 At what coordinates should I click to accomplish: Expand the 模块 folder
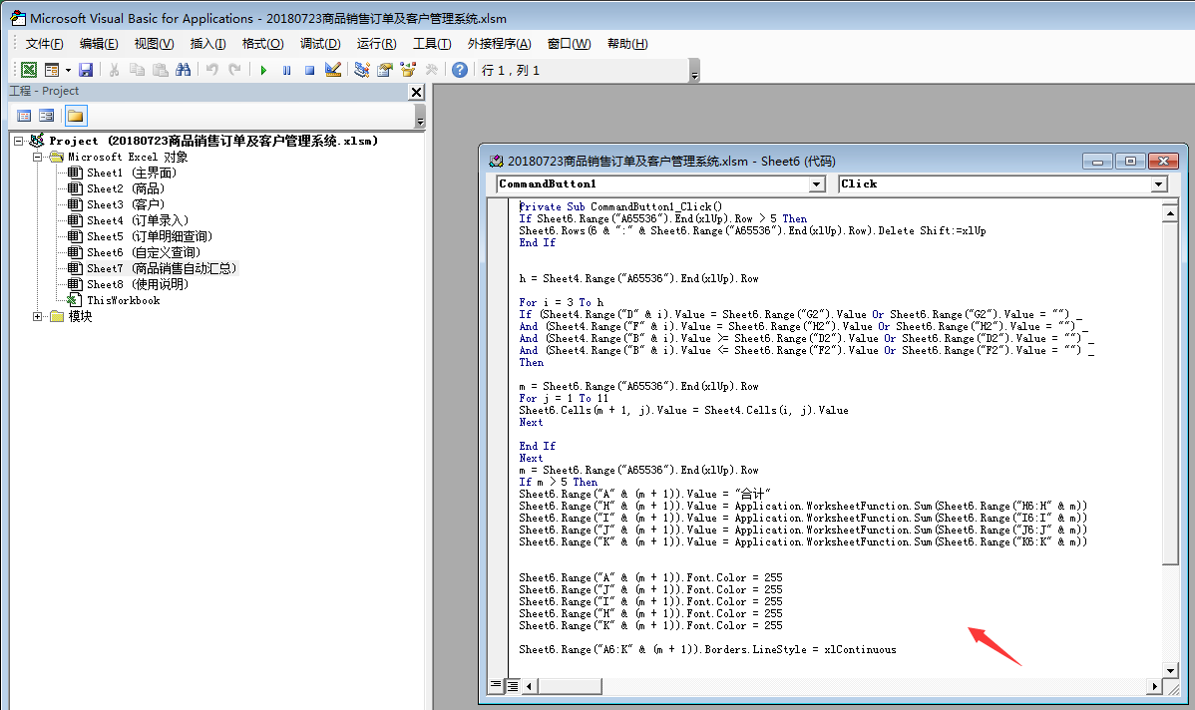(37, 316)
